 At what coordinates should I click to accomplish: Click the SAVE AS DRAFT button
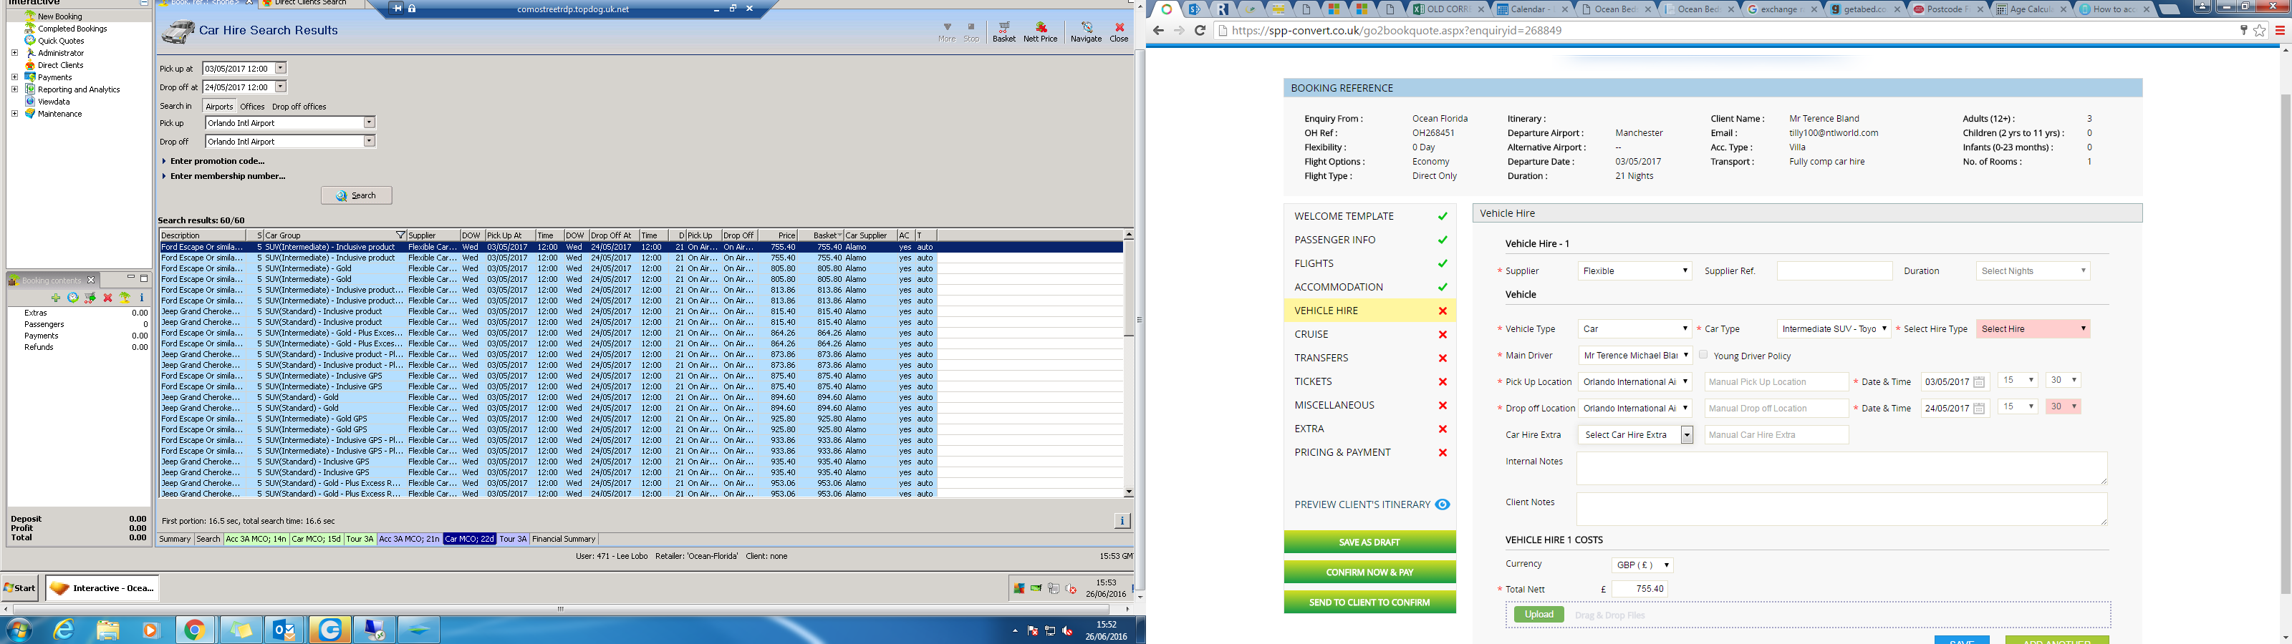[x=1369, y=542]
